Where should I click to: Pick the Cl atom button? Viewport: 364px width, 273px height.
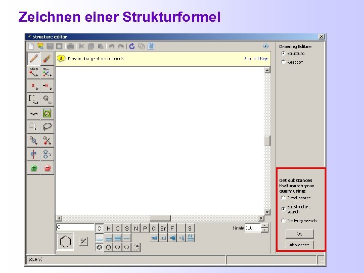(x=154, y=229)
